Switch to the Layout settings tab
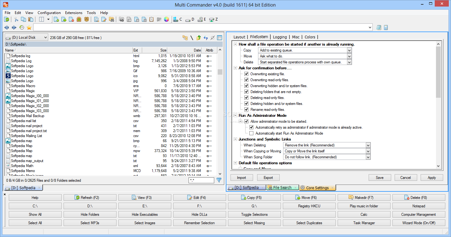Image resolution: width=451 pixels, height=237 pixels. point(239,37)
